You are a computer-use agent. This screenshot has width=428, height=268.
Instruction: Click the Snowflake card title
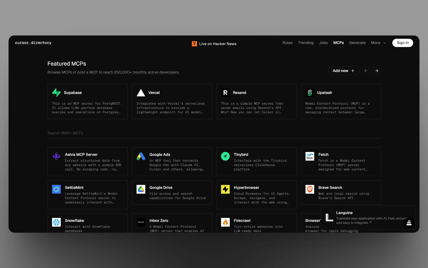74,221
